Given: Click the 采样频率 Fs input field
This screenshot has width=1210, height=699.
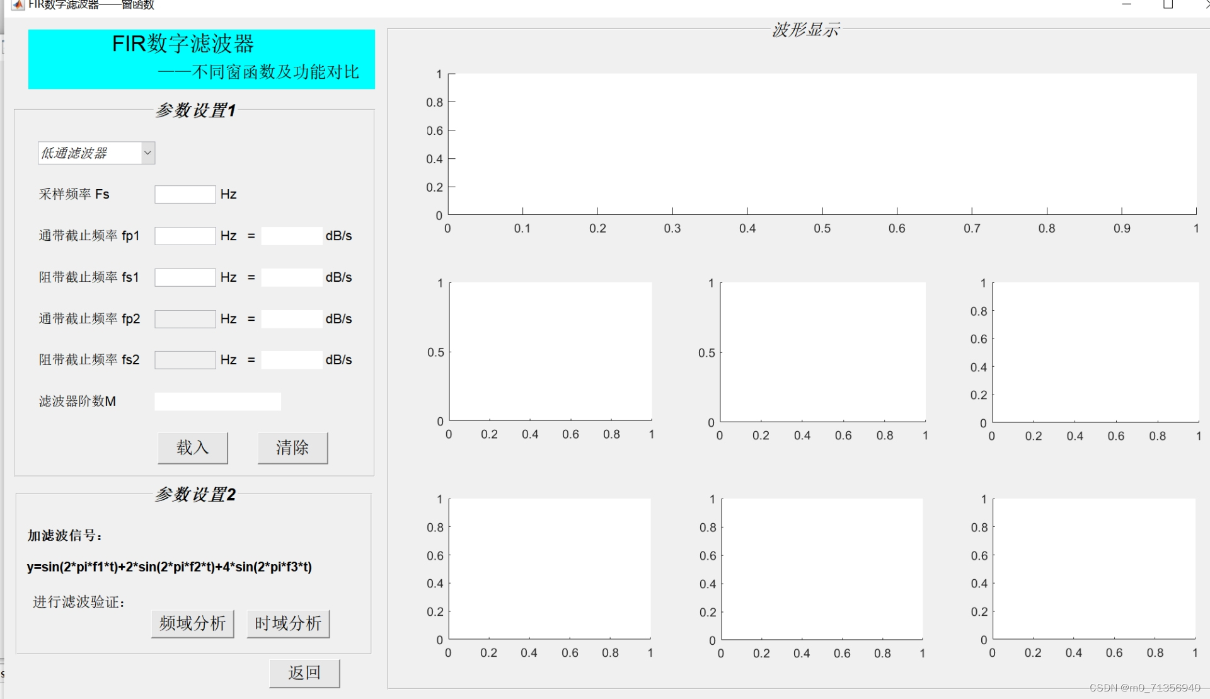Looking at the screenshot, I should point(185,194).
